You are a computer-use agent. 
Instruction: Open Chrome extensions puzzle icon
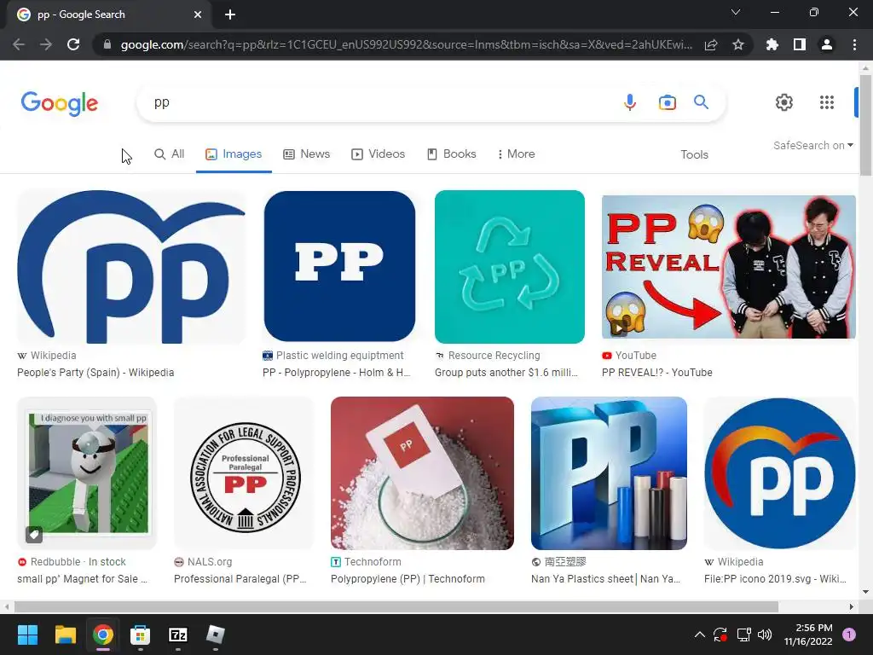tap(772, 44)
